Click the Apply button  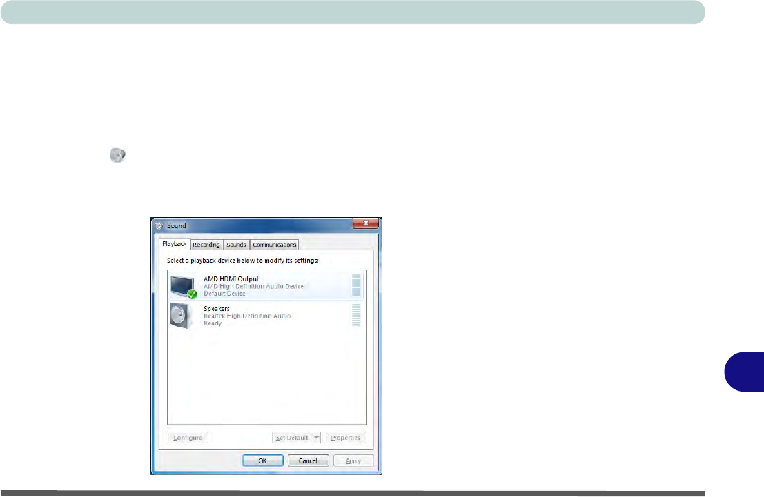tap(354, 460)
